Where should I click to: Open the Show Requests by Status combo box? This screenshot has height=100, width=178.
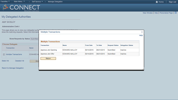[x=34, y=39]
